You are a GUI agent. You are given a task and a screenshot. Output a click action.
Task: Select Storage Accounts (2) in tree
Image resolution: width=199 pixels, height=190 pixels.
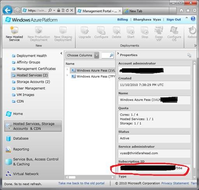(x=31, y=82)
